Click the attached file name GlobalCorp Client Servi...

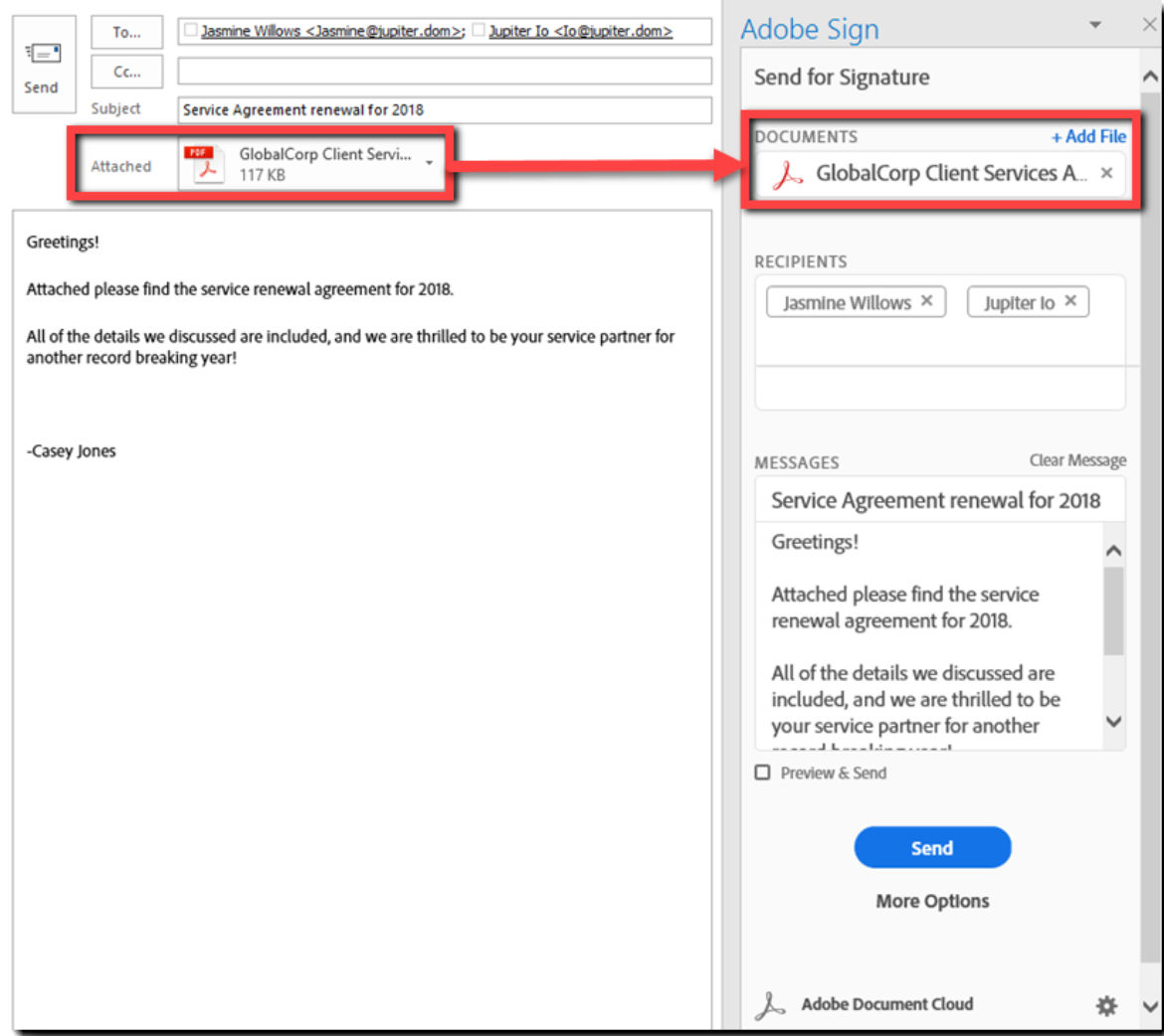tap(324, 154)
